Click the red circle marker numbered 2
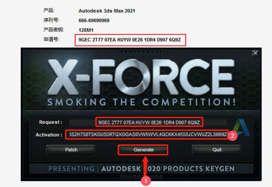 point(232,136)
